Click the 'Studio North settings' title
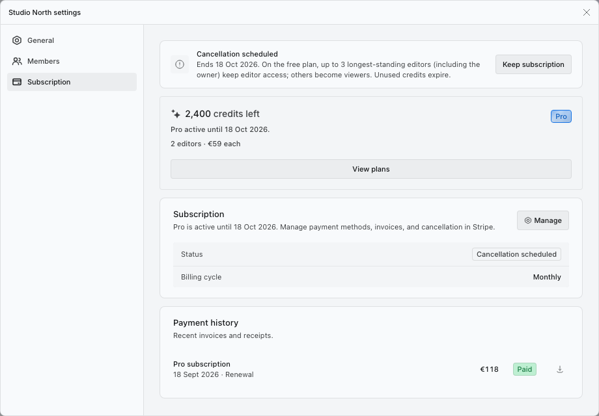The height and width of the screenshot is (416, 599). (x=45, y=12)
